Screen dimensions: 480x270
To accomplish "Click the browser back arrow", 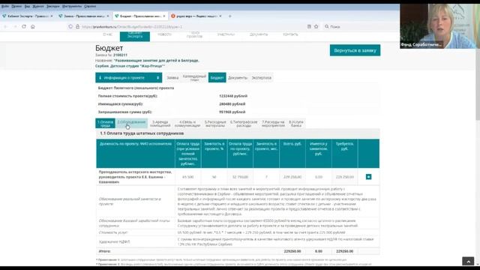I will click(5, 27).
